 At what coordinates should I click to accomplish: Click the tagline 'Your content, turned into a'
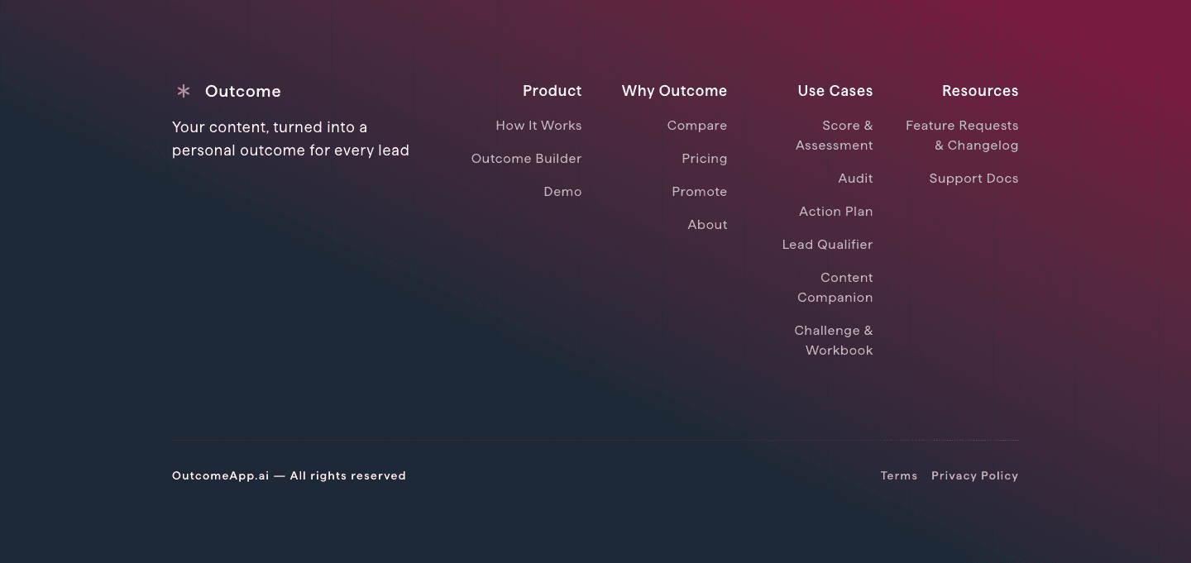pyautogui.click(x=270, y=127)
